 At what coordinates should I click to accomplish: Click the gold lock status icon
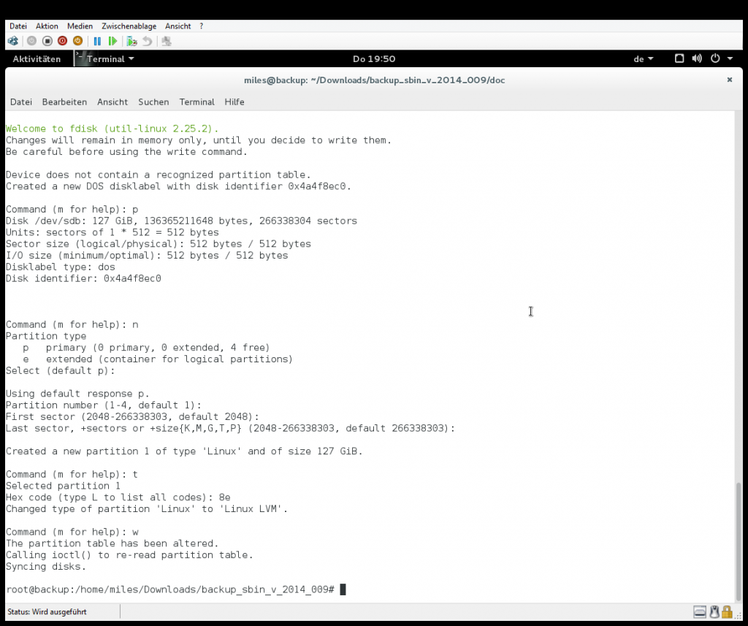[x=727, y=611]
